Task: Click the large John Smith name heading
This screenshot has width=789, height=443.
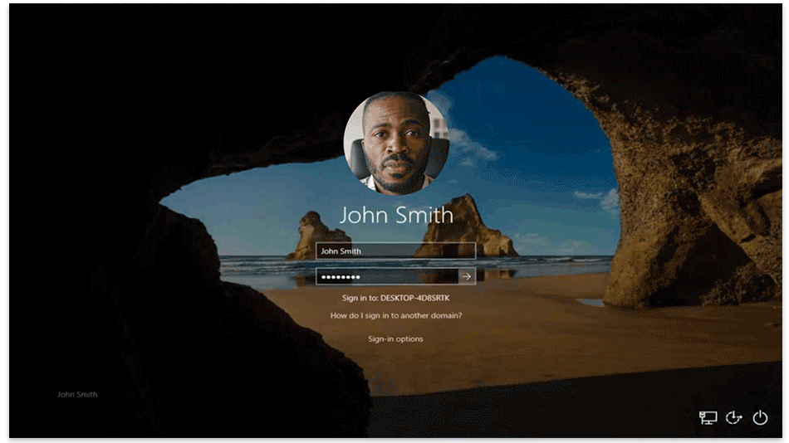Action: click(x=396, y=215)
